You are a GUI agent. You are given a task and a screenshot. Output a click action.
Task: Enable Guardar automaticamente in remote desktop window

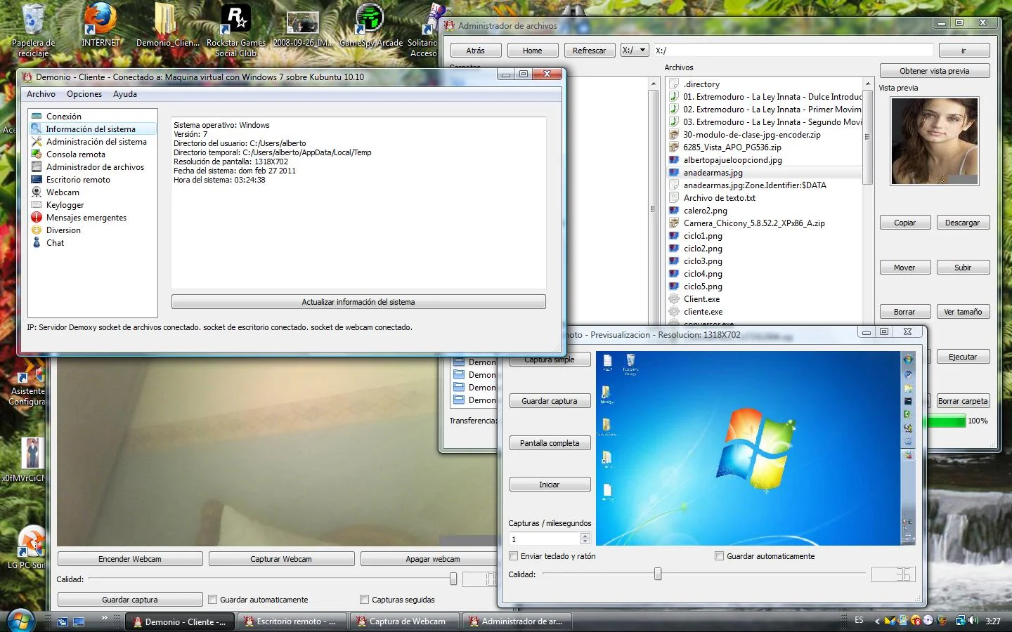pyautogui.click(x=719, y=556)
